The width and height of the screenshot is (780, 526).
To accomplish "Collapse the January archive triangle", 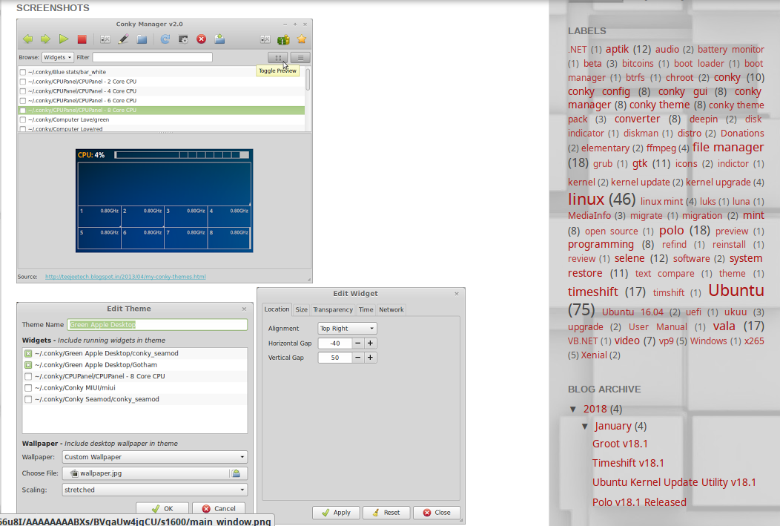I will click(585, 427).
